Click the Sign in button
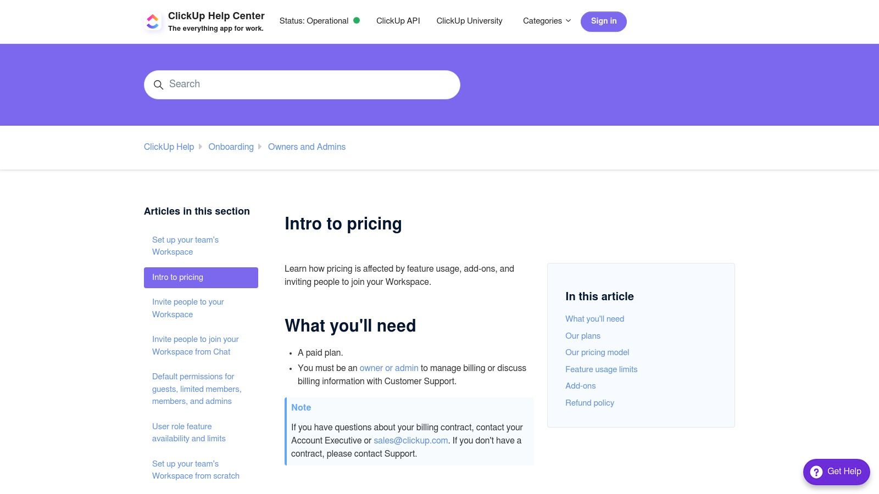The height and width of the screenshot is (494, 879). tap(603, 21)
